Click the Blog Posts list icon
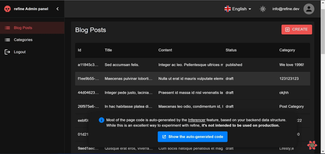Viewport: 325px width, 154px height. (7, 28)
